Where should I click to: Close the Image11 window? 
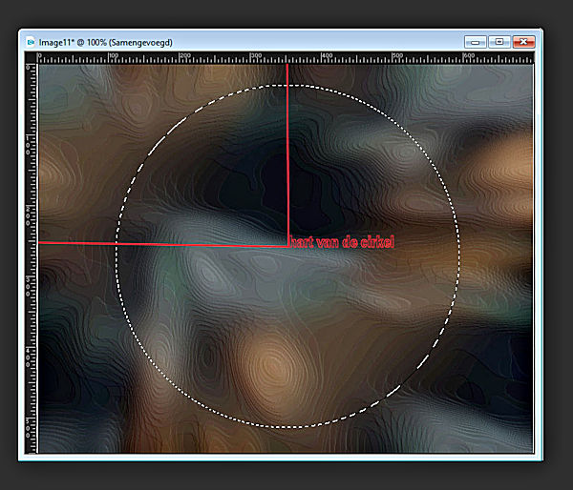point(523,42)
